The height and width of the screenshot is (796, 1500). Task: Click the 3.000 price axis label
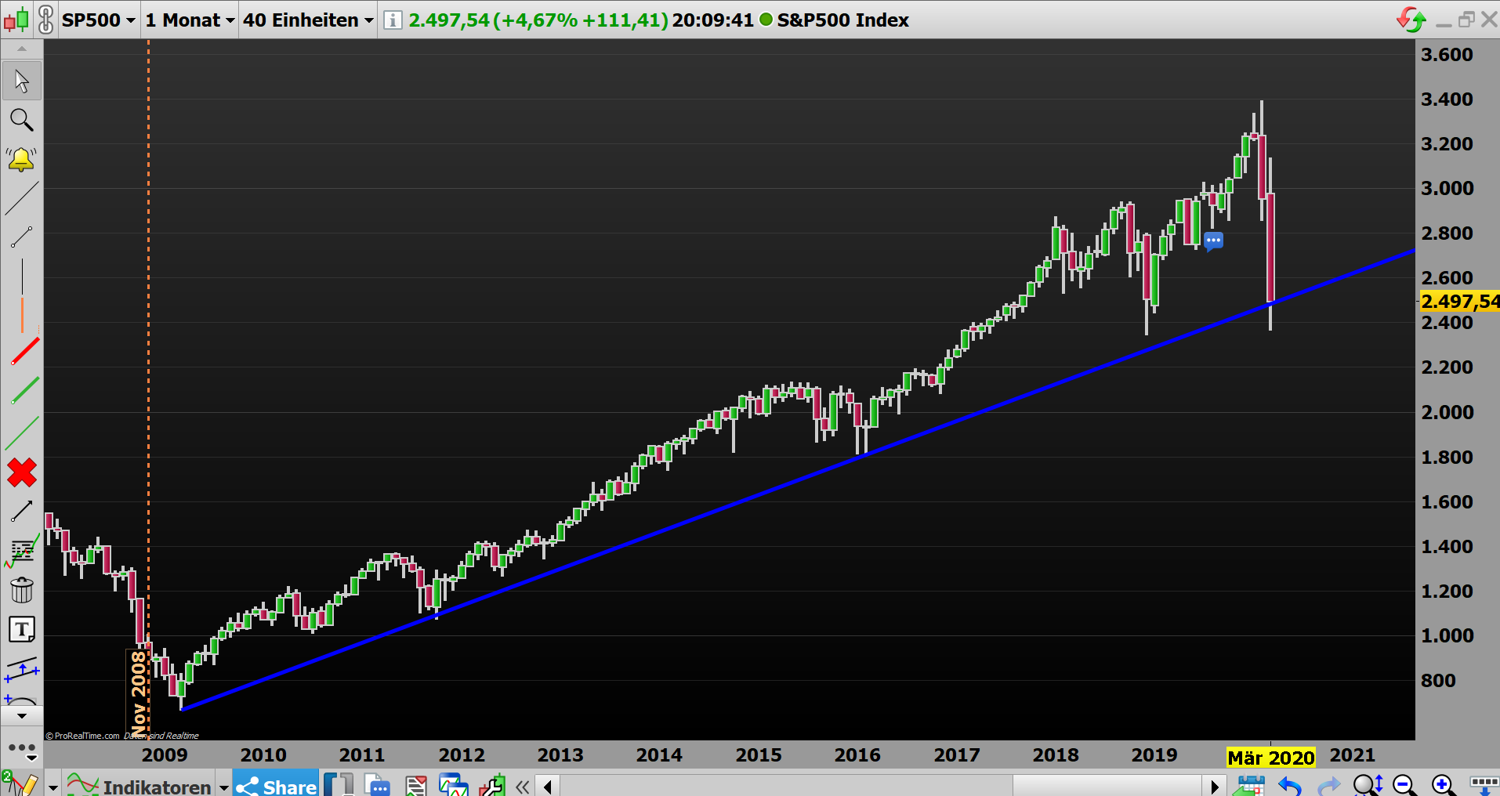pos(1447,188)
